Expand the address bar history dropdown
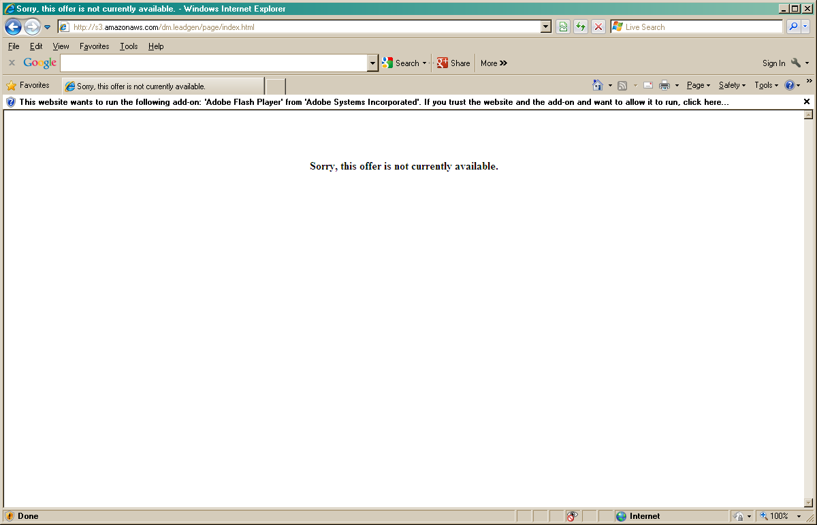The image size is (817, 525). tap(546, 27)
